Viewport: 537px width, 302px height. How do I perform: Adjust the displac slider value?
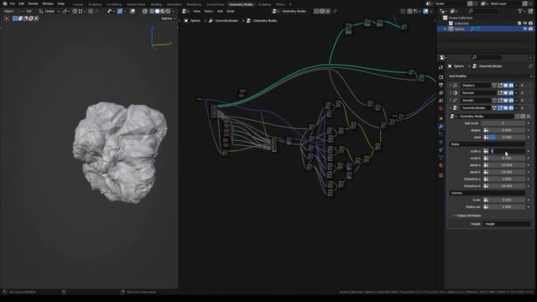point(507,130)
